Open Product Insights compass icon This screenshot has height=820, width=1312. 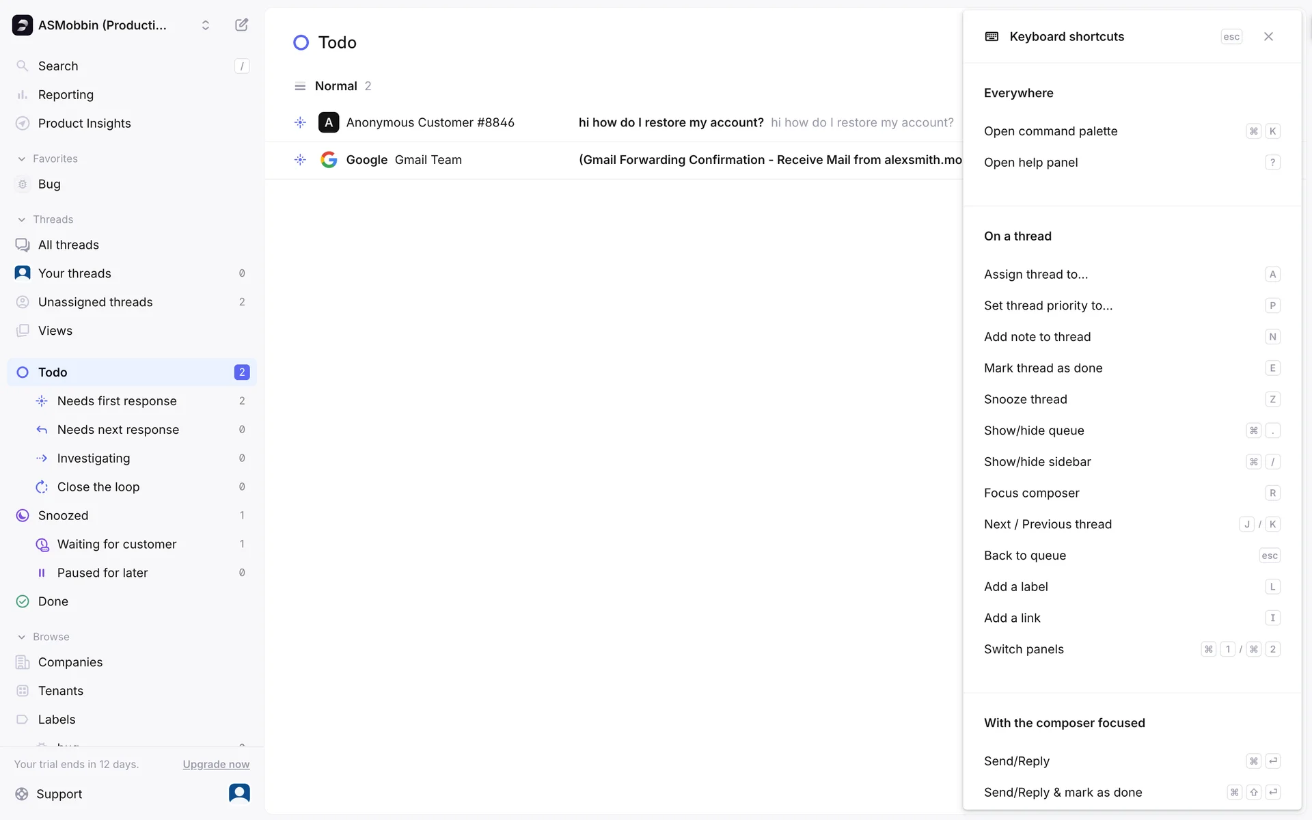(x=23, y=124)
